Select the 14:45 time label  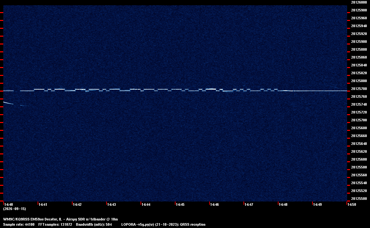180,204
